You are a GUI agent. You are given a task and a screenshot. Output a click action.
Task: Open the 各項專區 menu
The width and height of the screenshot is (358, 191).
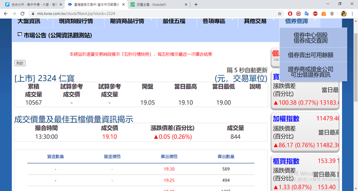pos(214,21)
